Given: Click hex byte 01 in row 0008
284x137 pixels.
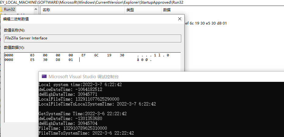Looking at the screenshot, I should [x=71, y=60].
